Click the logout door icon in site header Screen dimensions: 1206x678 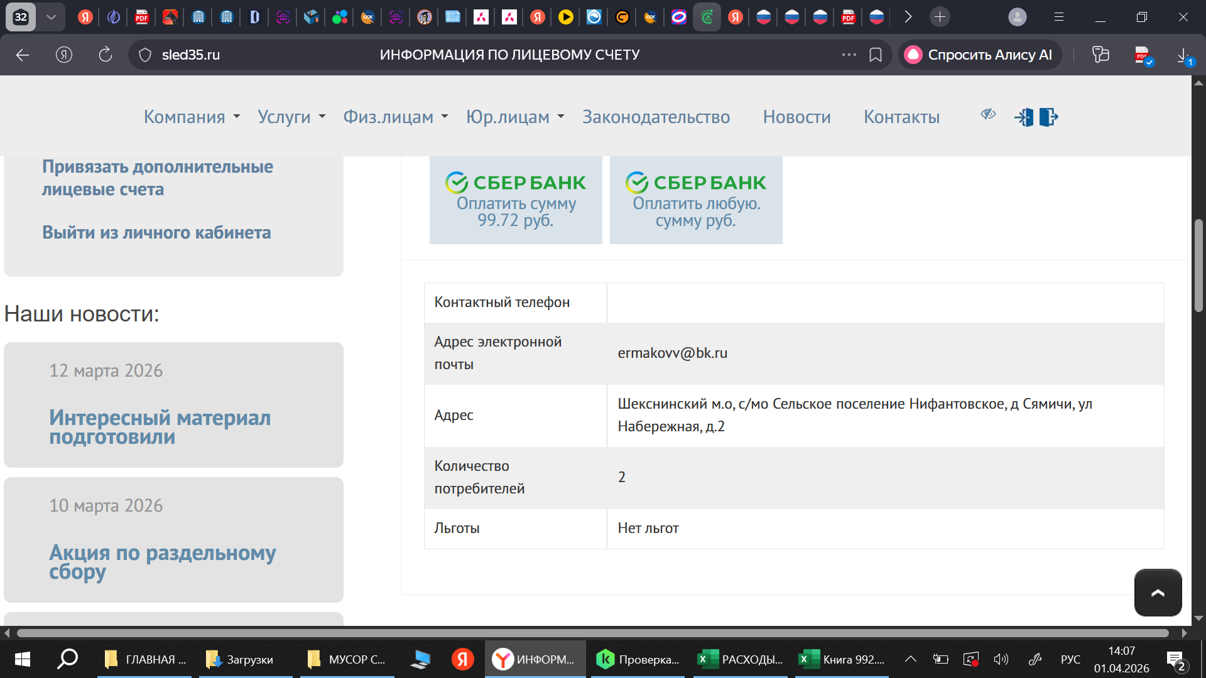coord(1048,117)
